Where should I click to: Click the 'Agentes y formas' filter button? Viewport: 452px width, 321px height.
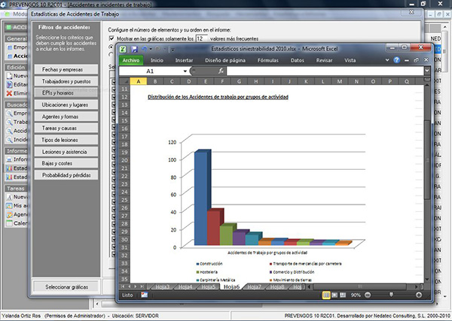[x=66, y=117]
